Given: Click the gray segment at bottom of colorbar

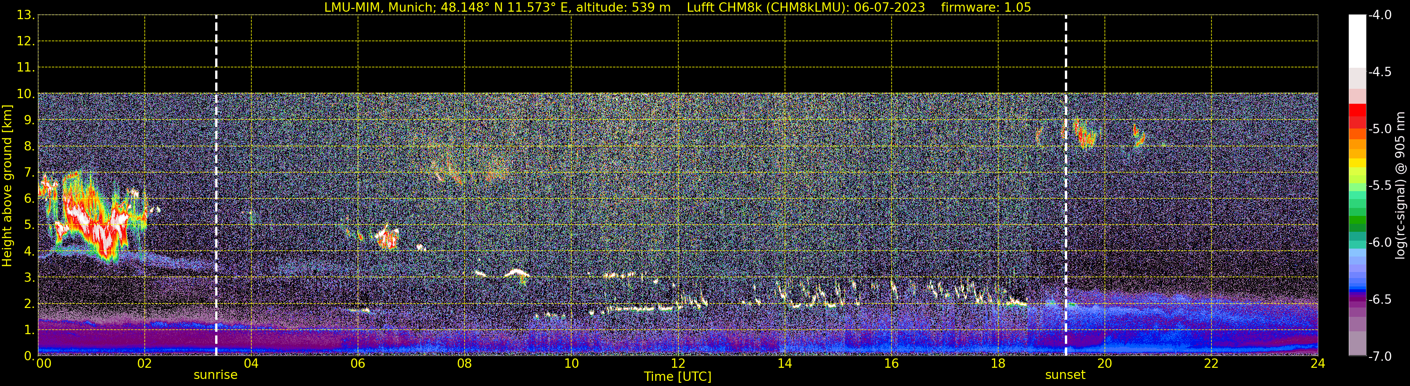Looking at the screenshot, I should [x=1357, y=343].
